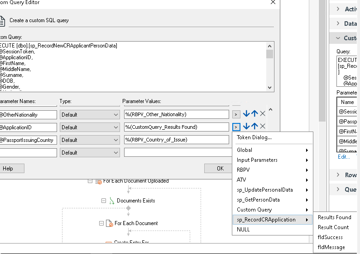Screen dimensions: 360x254
Task: Click the @OtherNationality parameter name field
Action: (28, 115)
